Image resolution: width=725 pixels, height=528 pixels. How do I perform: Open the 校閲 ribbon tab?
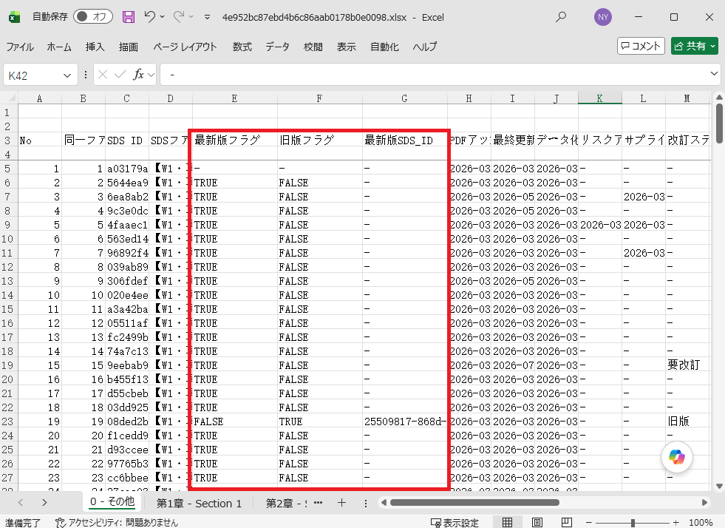313,47
